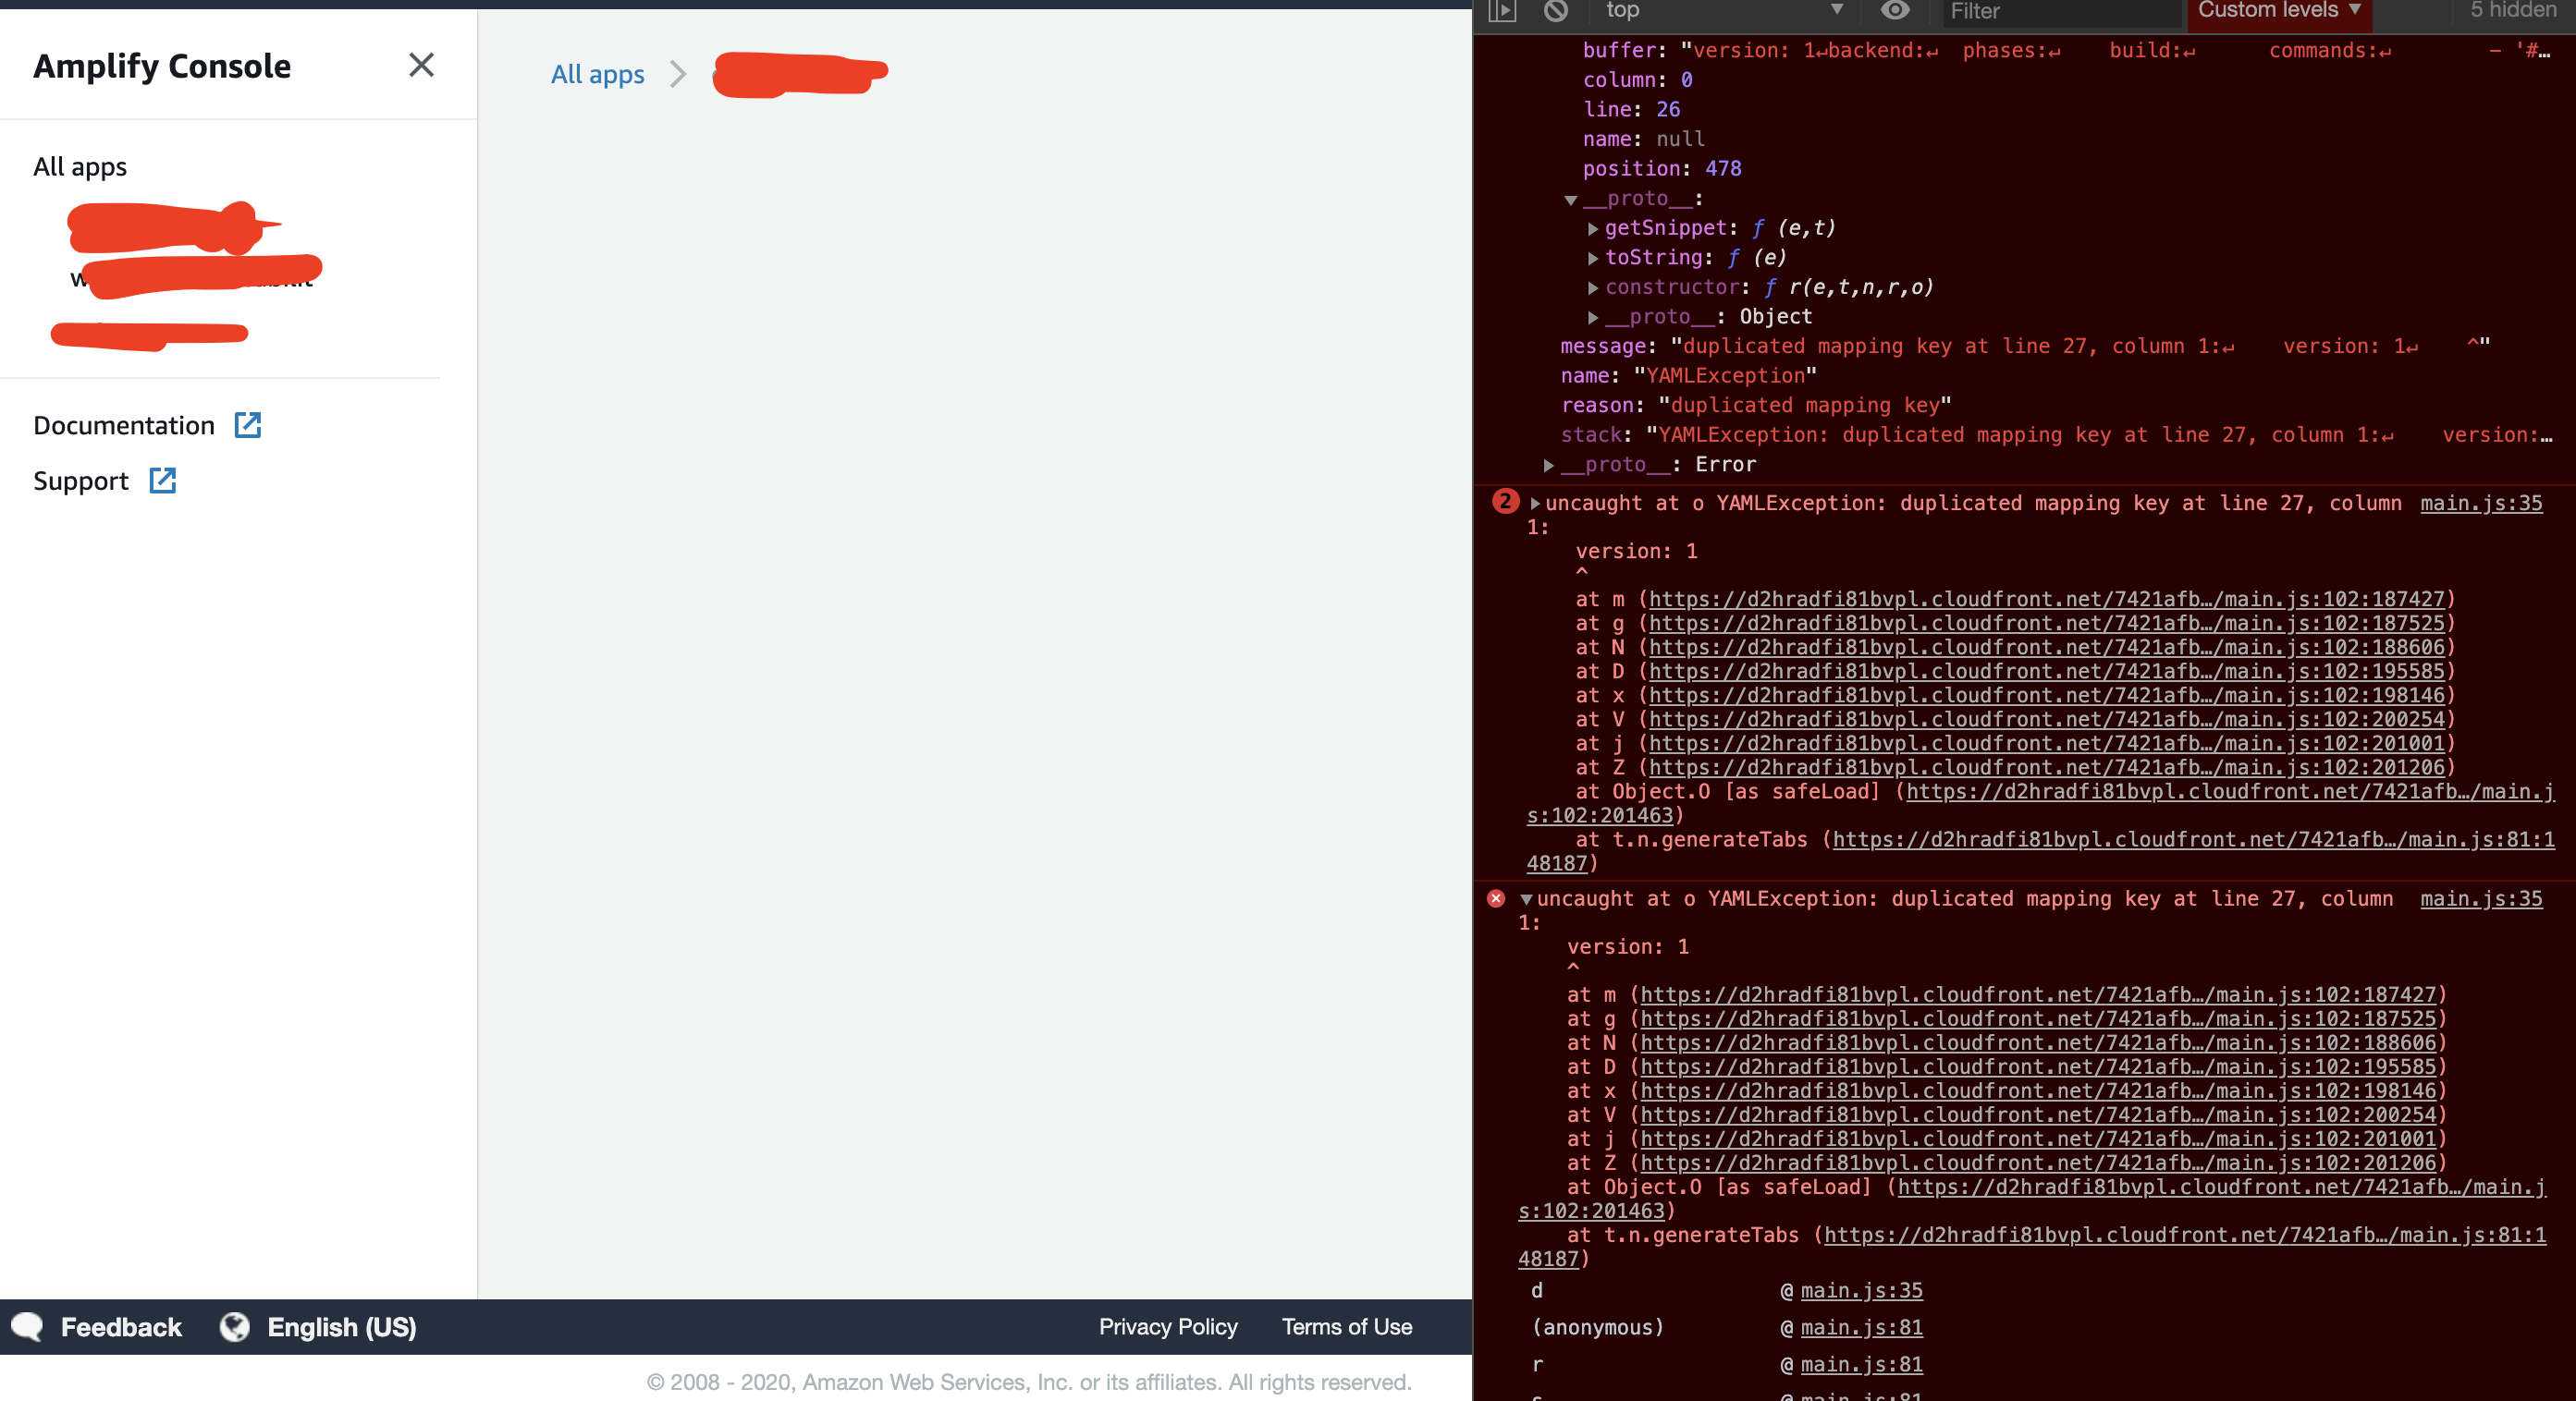The height and width of the screenshot is (1401, 2576).
Task: Click Support external link icon
Action: pos(163,481)
